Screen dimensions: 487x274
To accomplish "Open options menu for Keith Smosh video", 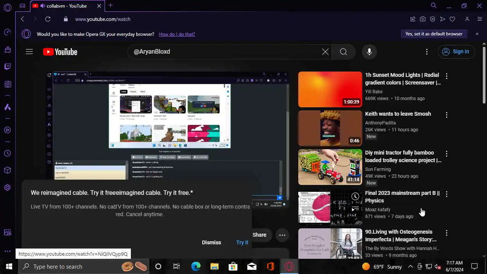I will [447, 115].
